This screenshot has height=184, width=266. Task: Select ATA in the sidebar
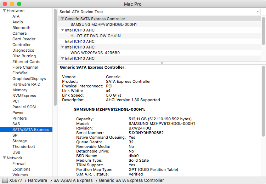point(16,16)
